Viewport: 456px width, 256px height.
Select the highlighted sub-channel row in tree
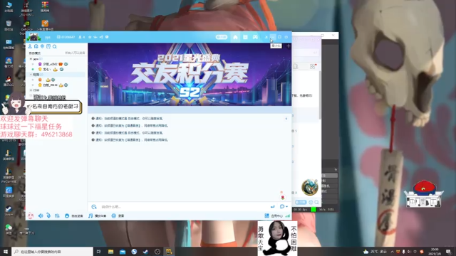coord(57,75)
